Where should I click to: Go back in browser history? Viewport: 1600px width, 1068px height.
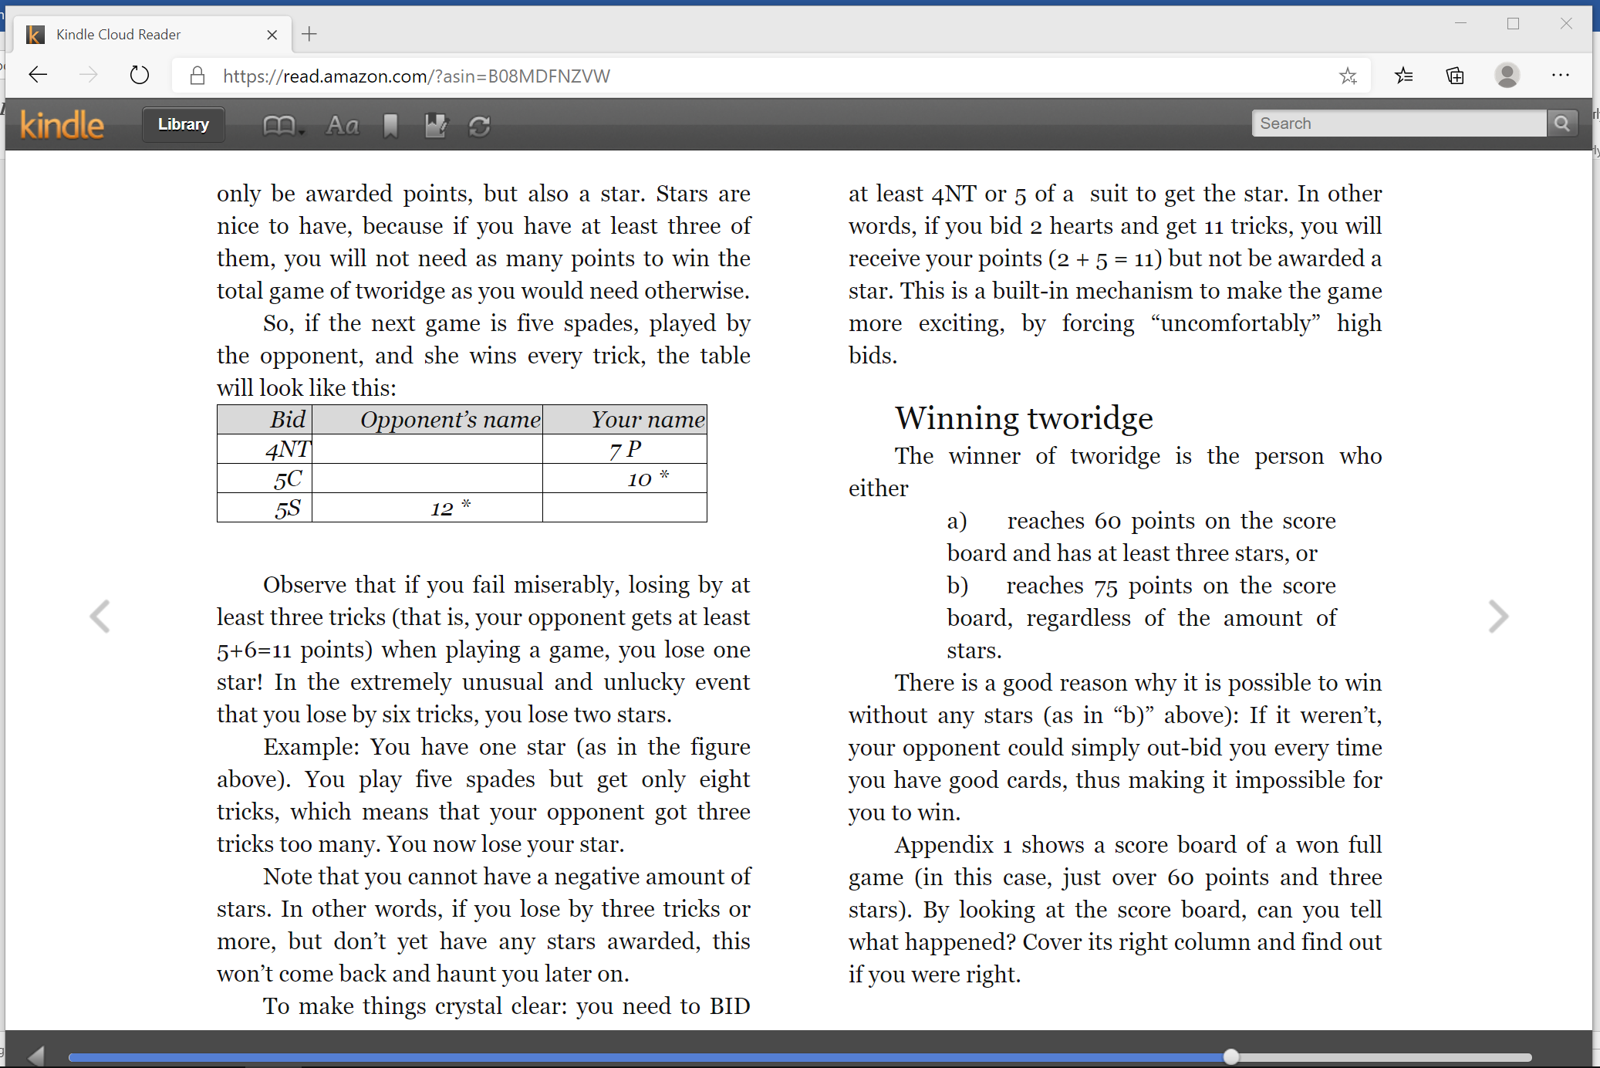(38, 75)
